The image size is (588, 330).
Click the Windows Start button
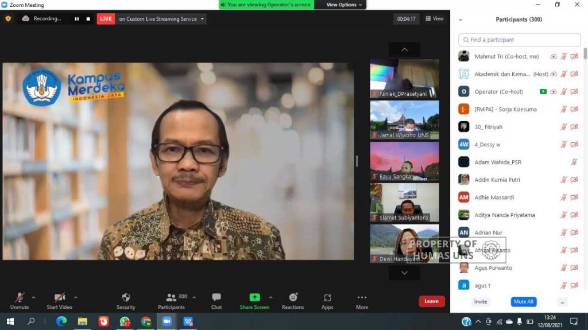pos(10,321)
